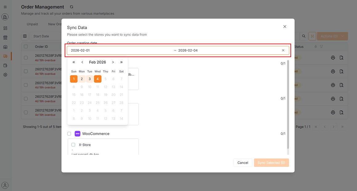The height and width of the screenshot is (191, 357).
Task: Click the refresh icon beside Order Management title
Action: (x=71, y=6)
